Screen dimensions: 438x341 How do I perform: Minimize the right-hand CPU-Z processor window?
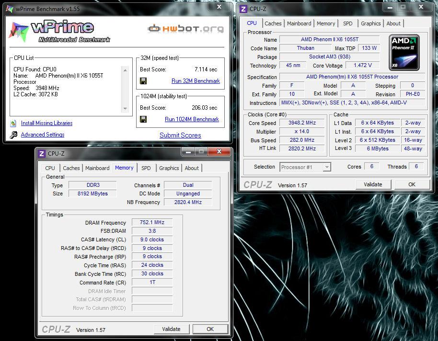[390, 7]
